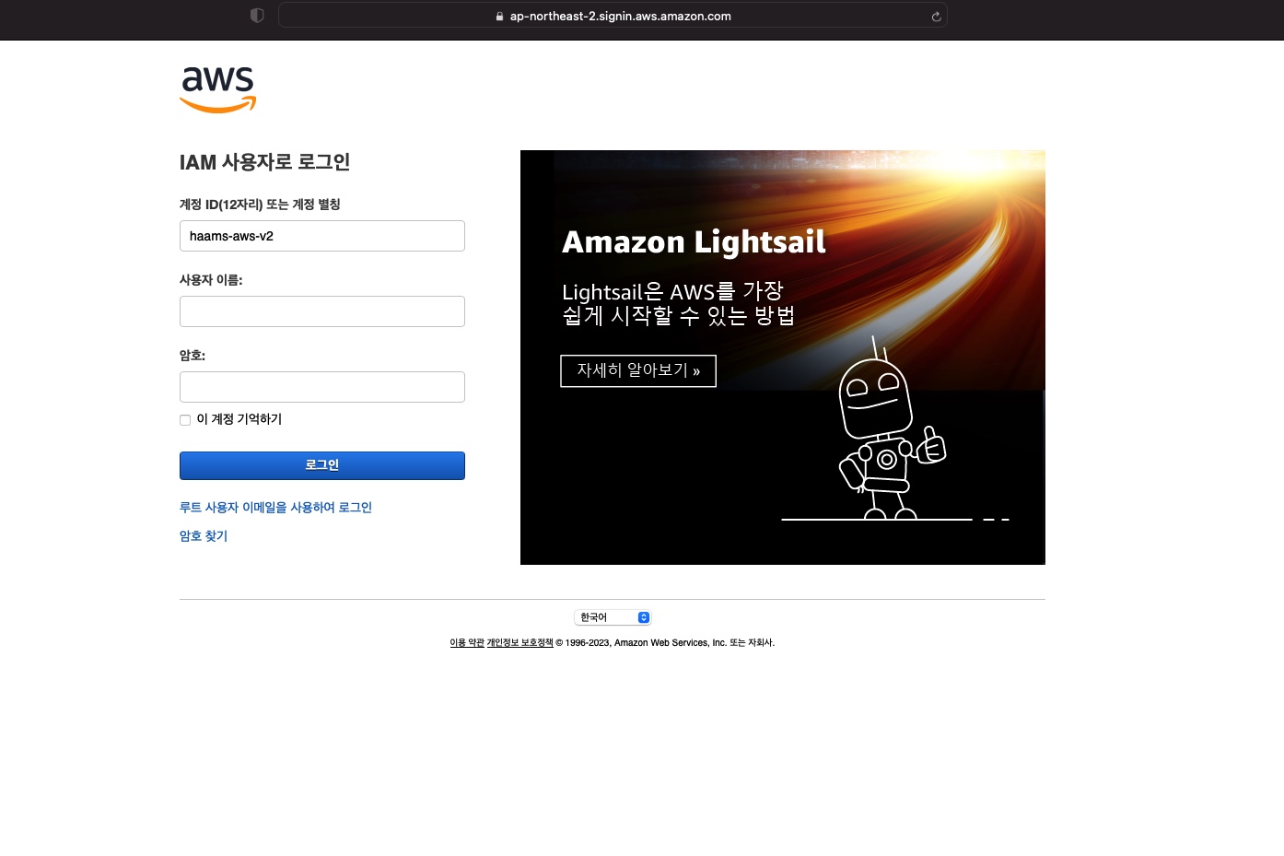Click the Lightsail은 AWS를 가장 banner subtitle
The width and height of the screenshot is (1284, 856).
[678, 303]
